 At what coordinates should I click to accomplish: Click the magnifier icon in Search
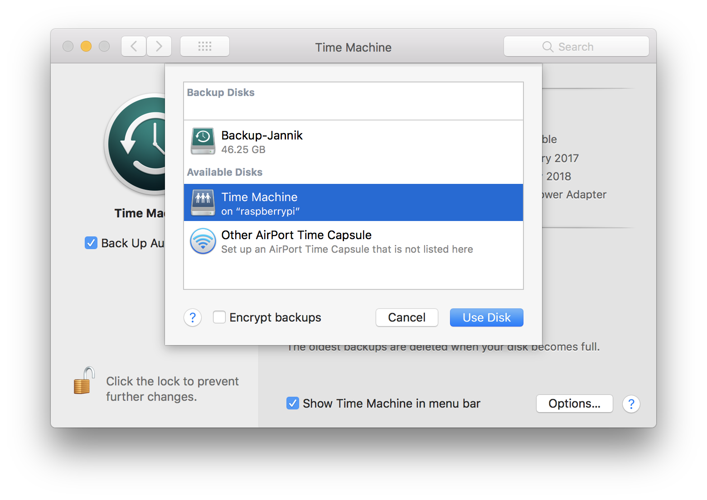coord(547,47)
